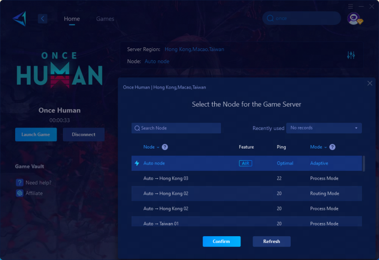Click the AIR feature badge
The width and height of the screenshot is (379, 260).
[x=245, y=163]
